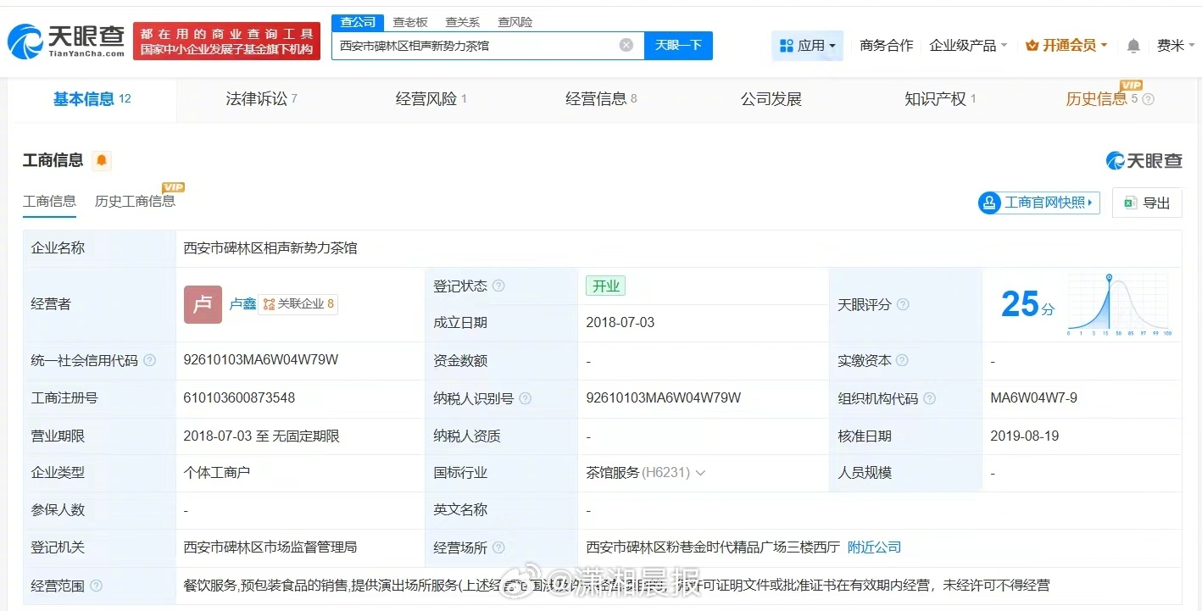Screen dimensions: 1202x611
Task: Select the 工商信息 sub-tab
Action: pyautogui.click(x=49, y=202)
